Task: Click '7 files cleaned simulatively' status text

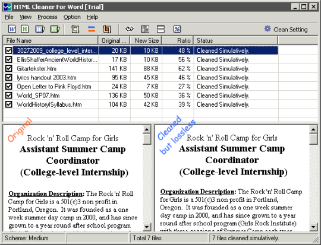Action: point(246,238)
